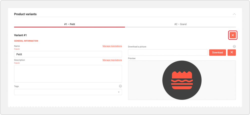Click the Download a picture input field
The width and height of the screenshot is (250, 115).
tap(167, 52)
